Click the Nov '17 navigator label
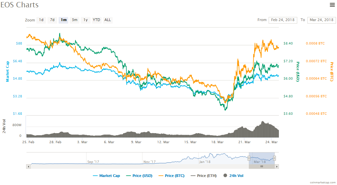 (x=149, y=162)
